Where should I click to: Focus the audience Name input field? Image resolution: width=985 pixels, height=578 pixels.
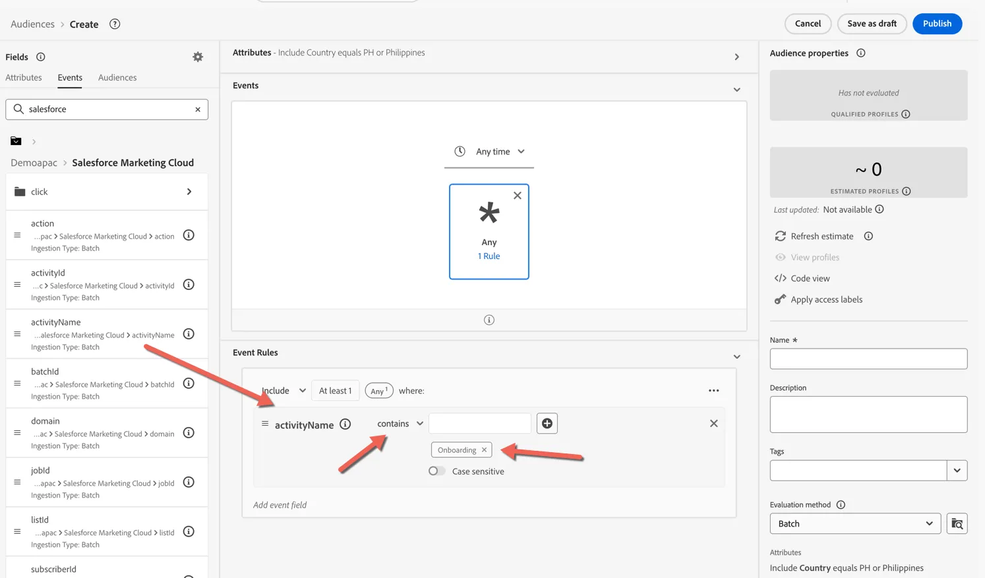tap(868, 359)
